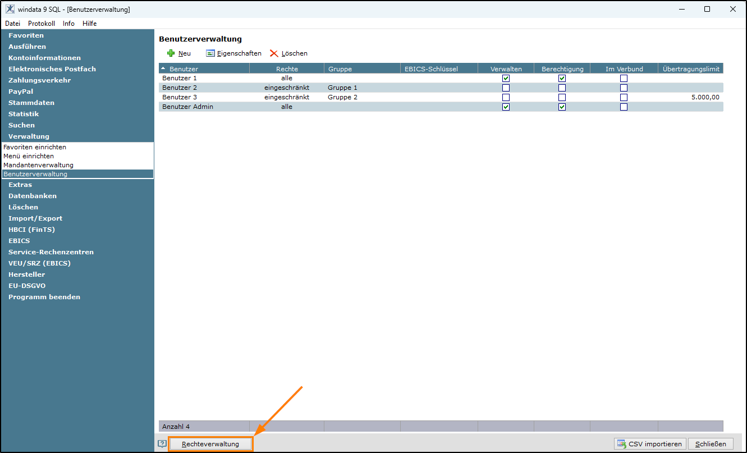Open the Hilfe menu

pos(89,24)
